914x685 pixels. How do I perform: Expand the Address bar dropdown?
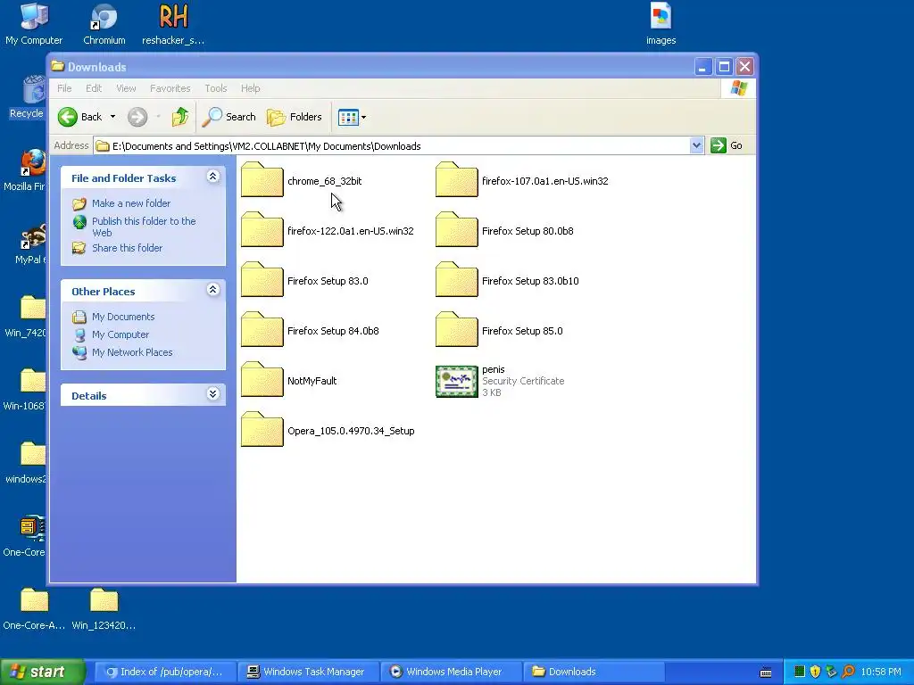[x=696, y=145]
